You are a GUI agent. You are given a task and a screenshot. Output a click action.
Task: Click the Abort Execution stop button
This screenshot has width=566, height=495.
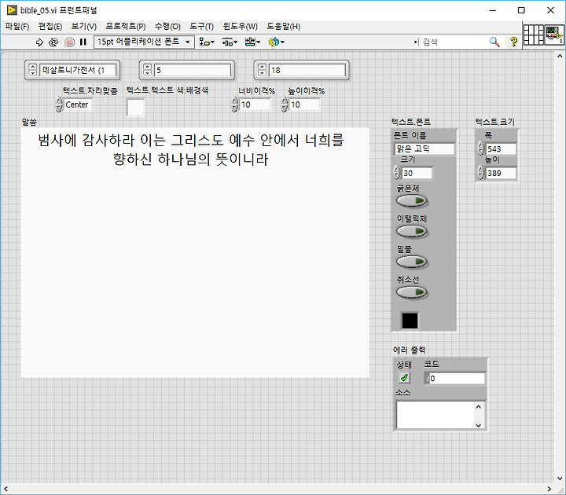tap(69, 42)
